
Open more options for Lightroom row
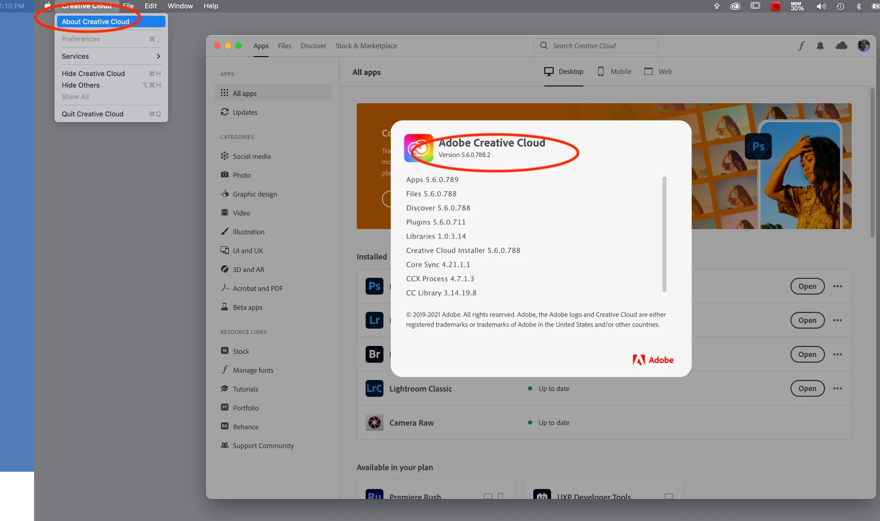click(838, 320)
